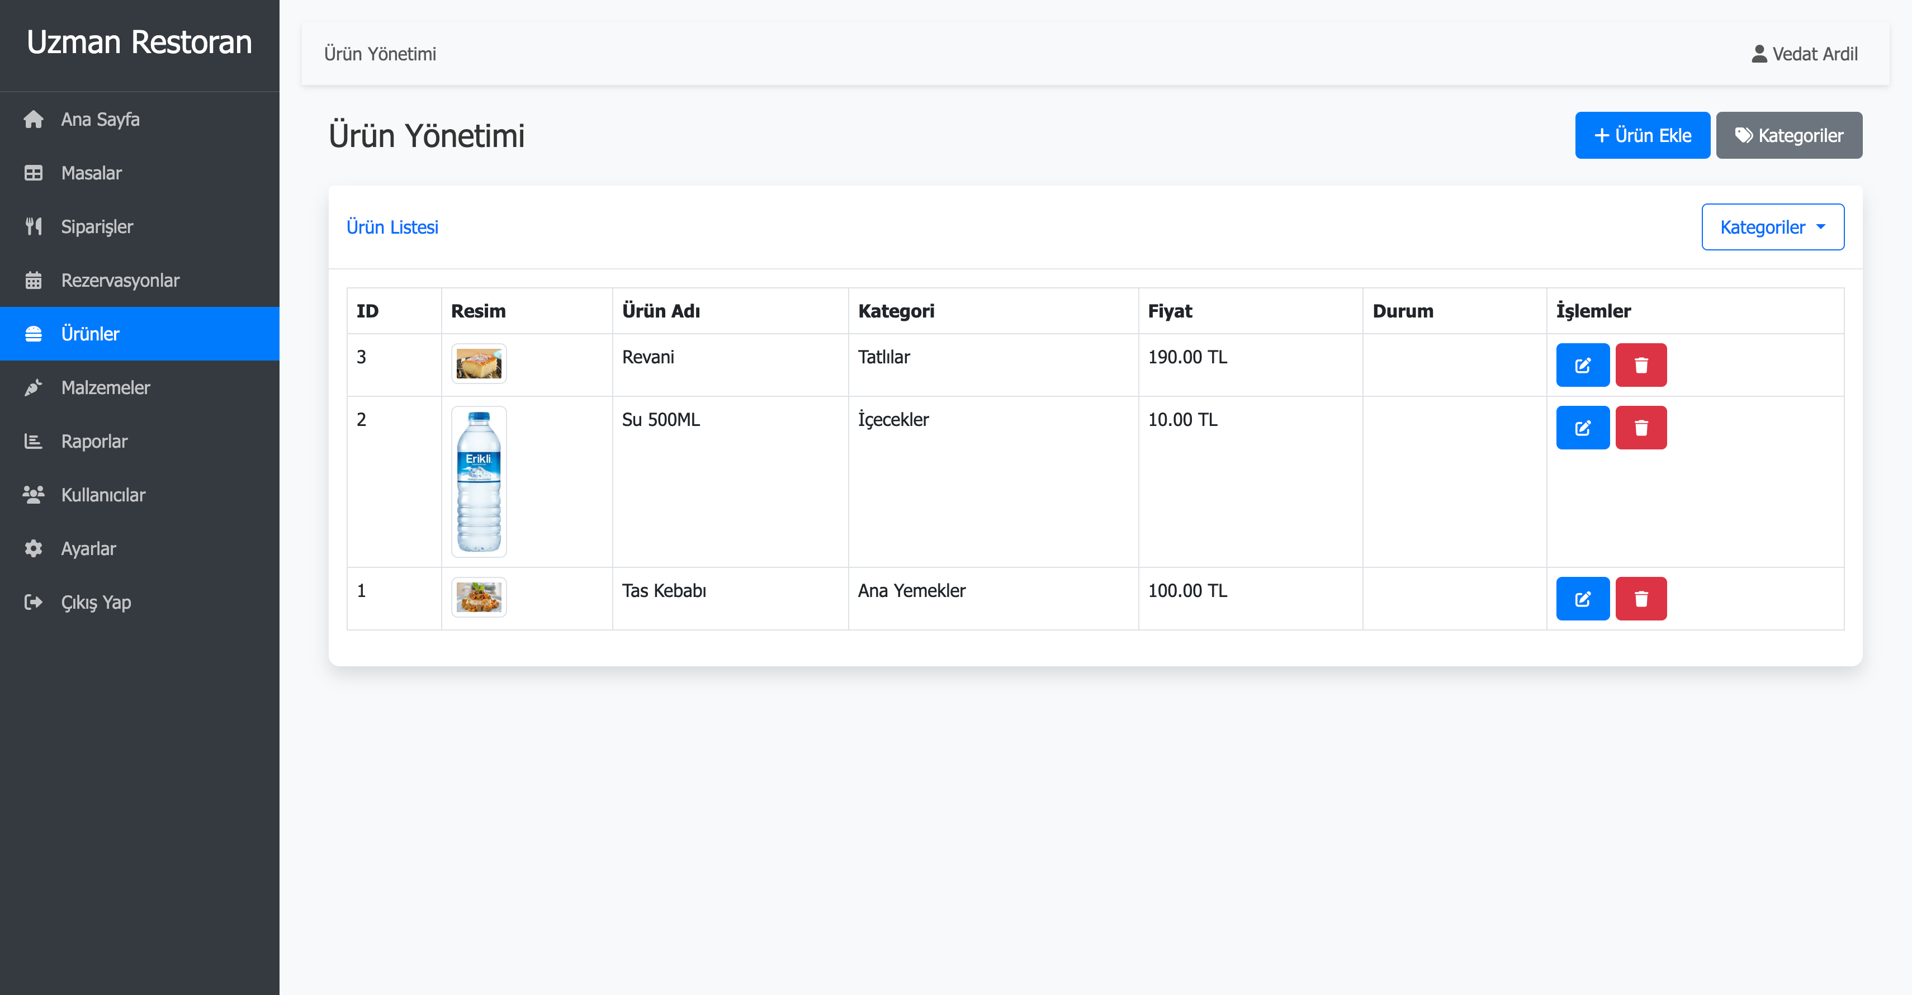Delete Su 500ML using trash icon
This screenshot has height=995, width=1912.
coord(1640,428)
